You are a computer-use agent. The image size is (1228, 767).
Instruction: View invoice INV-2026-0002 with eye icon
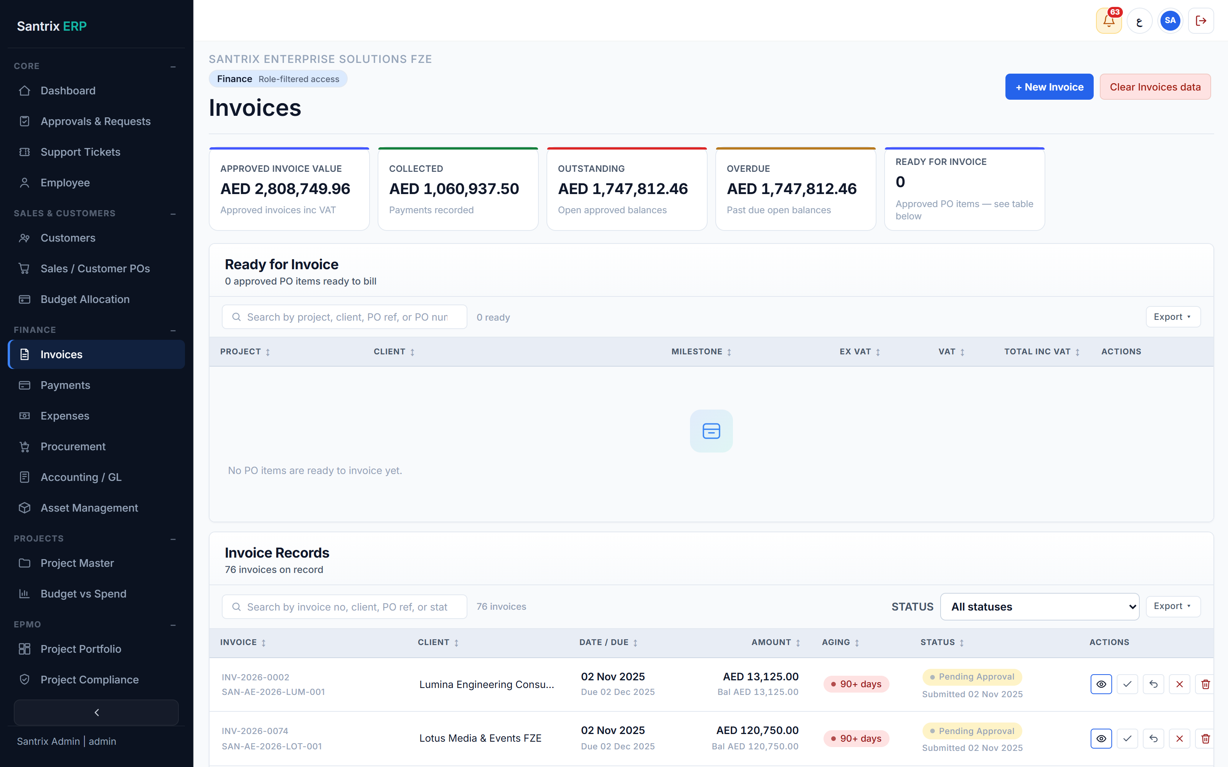coord(1101,684)
